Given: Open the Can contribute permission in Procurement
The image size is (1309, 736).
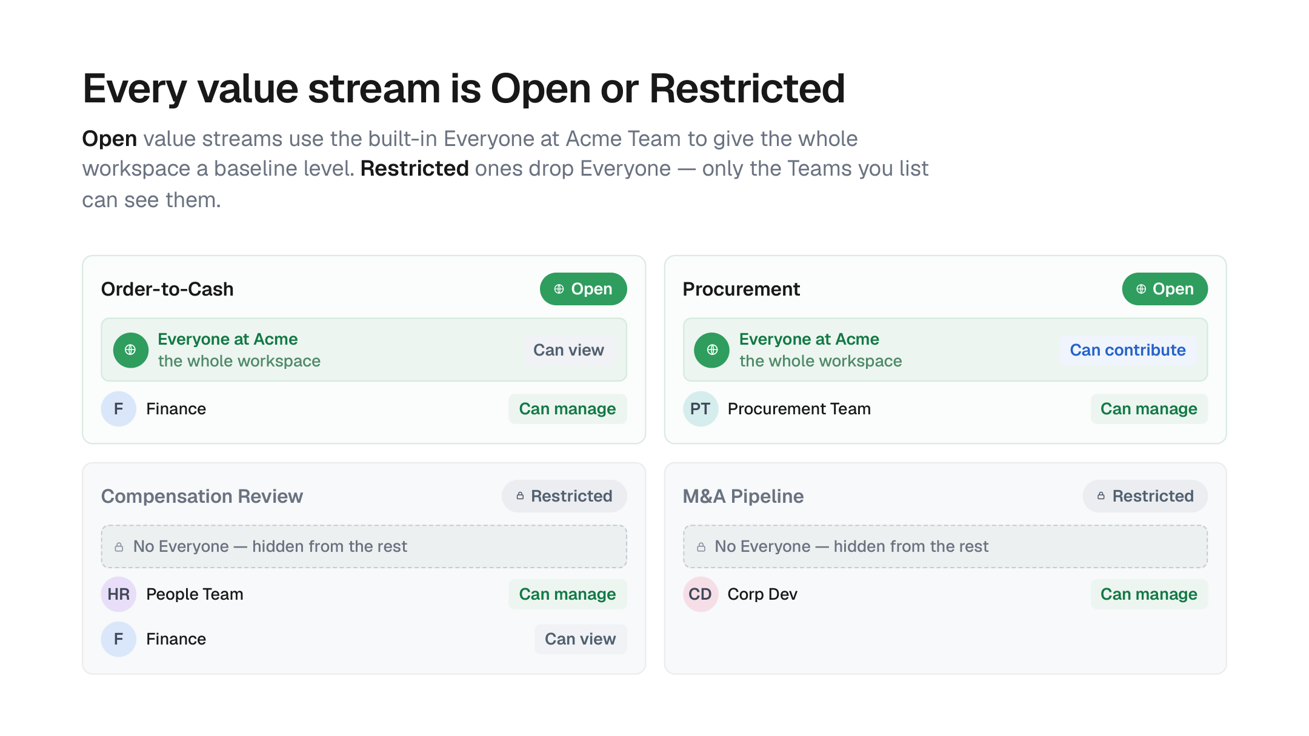Looking at the screenshot, I should pos(1128,350).
